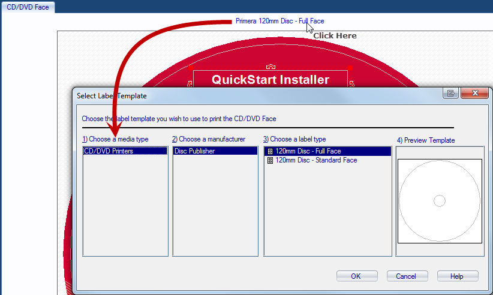This screenshot has width=493, height=295.
Task: Click the disc preview template thumbnail
Action: [440, 201]
